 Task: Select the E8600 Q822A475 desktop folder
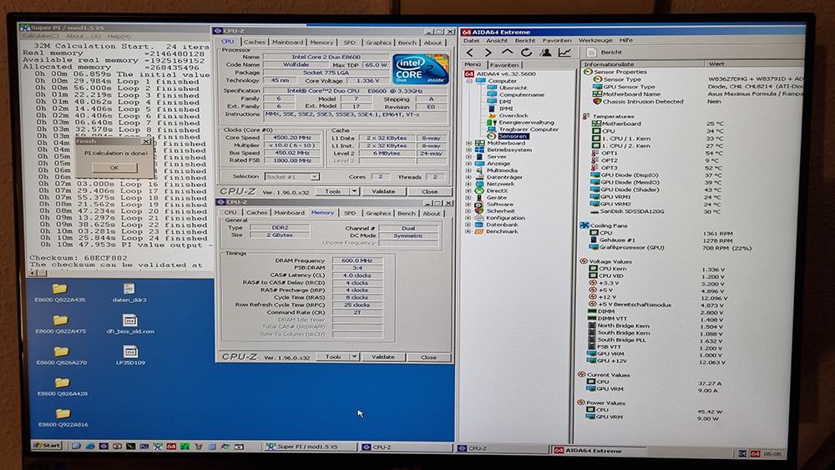coord(60,324)
